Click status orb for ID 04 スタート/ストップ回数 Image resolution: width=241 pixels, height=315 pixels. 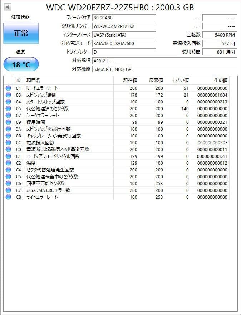pyautogui.click(x=8, y=102)
